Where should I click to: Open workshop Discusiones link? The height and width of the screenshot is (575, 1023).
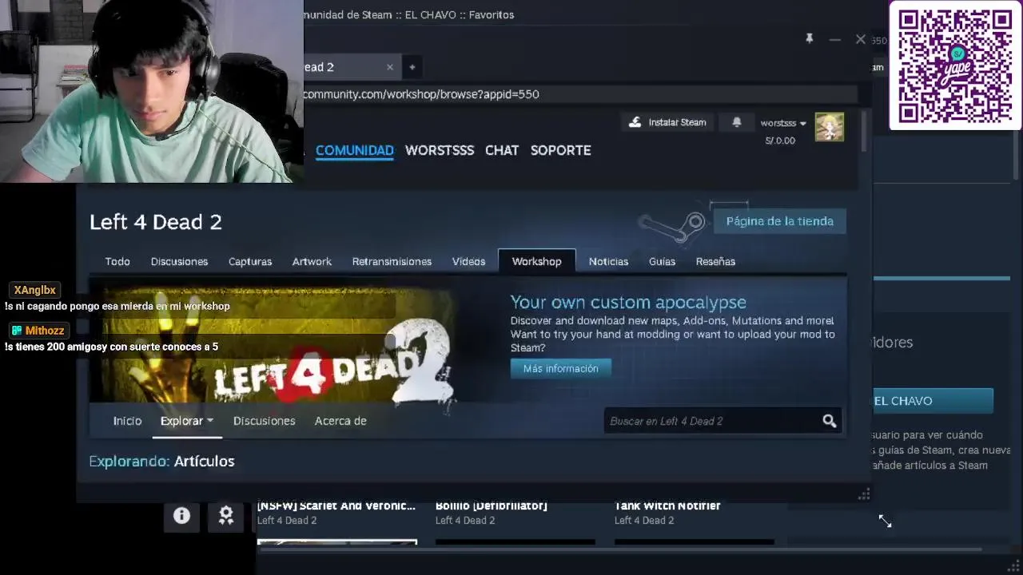pos(264,421)
